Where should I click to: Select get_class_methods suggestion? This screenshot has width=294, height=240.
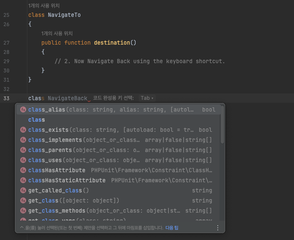coord(118,211)
